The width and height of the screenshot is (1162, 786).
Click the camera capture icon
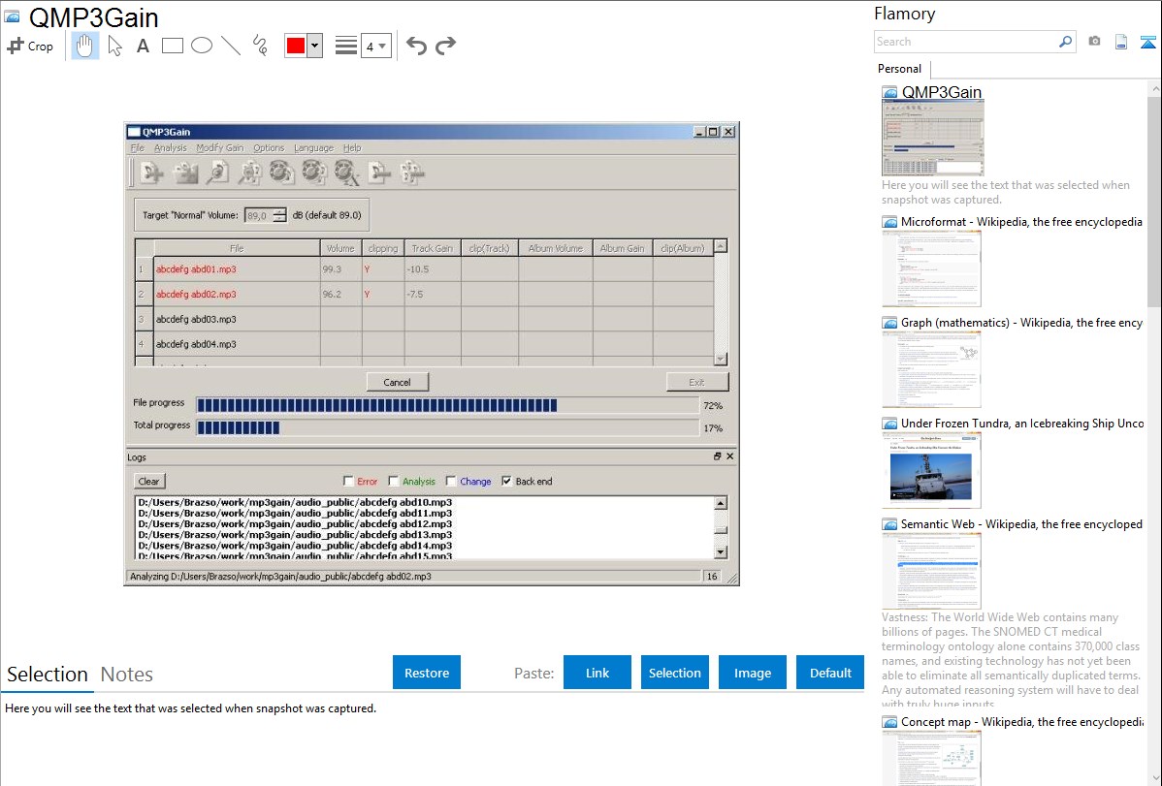(x=1094, y=42)
